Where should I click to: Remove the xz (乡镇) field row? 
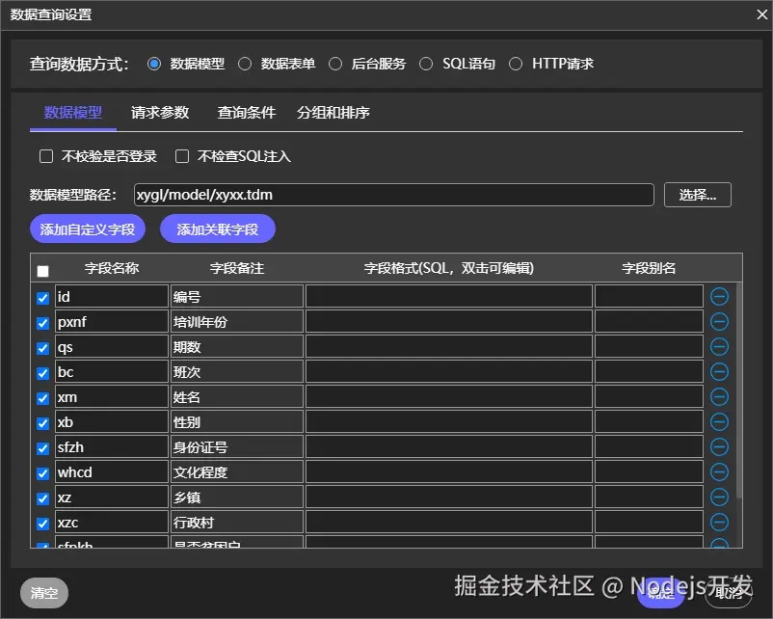pos(719,497)
